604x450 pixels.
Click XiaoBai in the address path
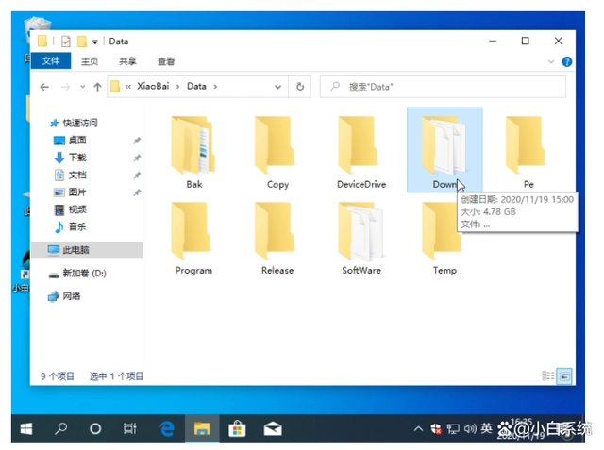point(153,86)
